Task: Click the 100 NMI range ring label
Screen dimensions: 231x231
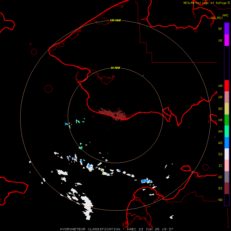Action: coord(115,20)
